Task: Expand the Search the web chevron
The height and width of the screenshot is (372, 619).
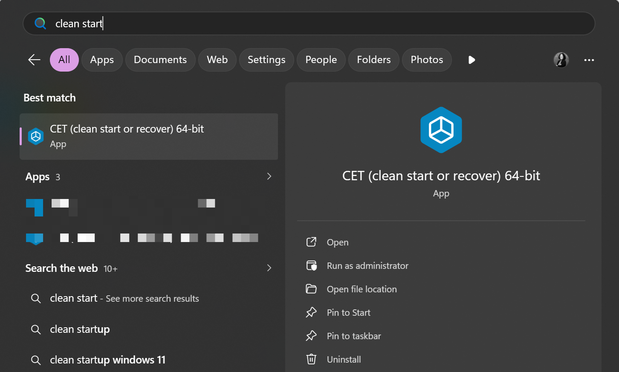Action: (269, 268)
